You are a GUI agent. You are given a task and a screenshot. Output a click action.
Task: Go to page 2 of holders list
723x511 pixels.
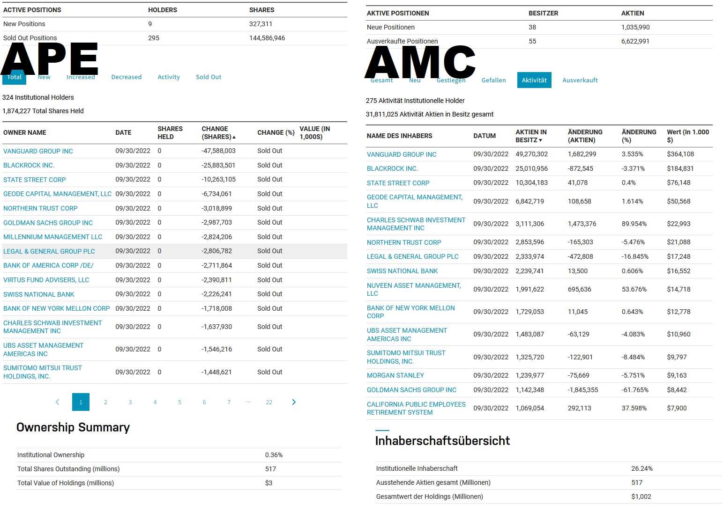[105, 402]
